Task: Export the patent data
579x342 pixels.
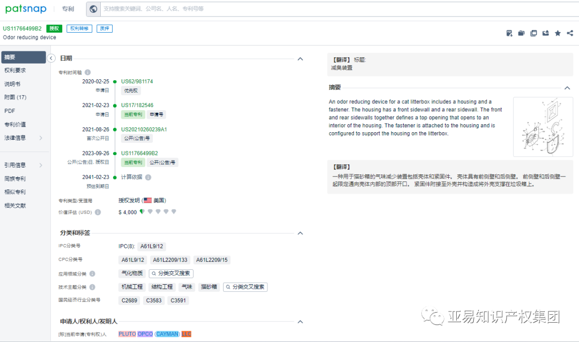Action: tap(545, 33)
